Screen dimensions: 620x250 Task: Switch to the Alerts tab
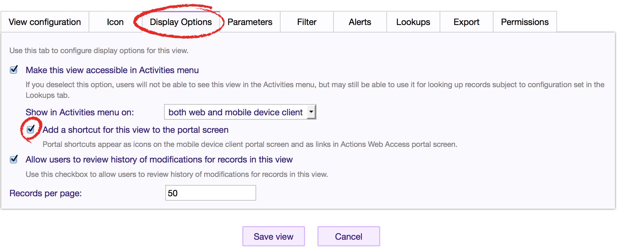pos(360,22)
